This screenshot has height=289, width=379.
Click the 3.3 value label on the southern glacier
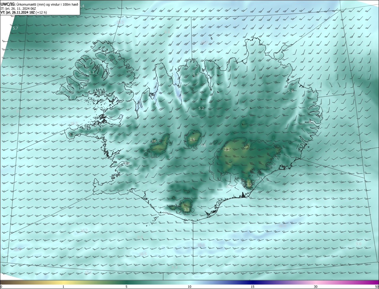pyautogui.click(x=187, y=210)
